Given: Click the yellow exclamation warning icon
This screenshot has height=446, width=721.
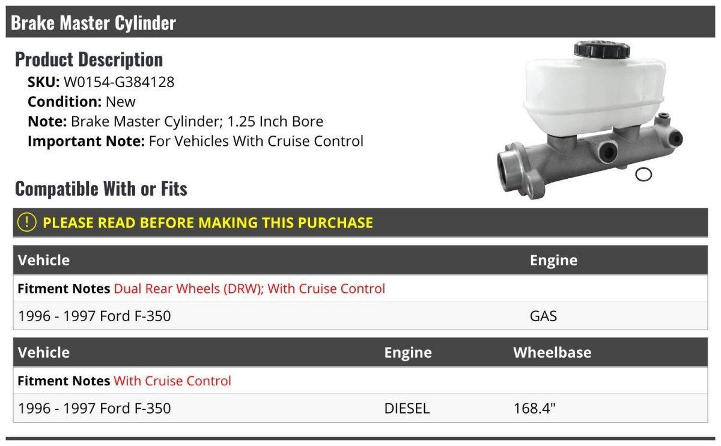Looking at the screenshot, I should [x=27, y=222].
